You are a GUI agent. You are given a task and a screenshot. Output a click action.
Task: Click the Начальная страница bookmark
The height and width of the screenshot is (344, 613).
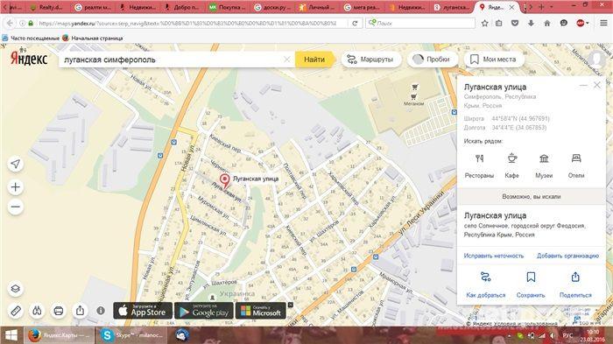pyautogui.click(x=93, y=38)
